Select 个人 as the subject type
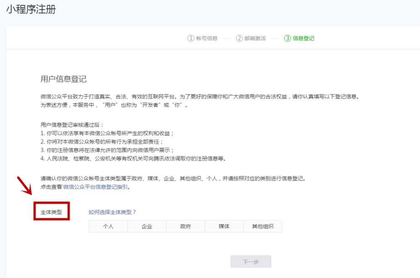 coord(108,226)
